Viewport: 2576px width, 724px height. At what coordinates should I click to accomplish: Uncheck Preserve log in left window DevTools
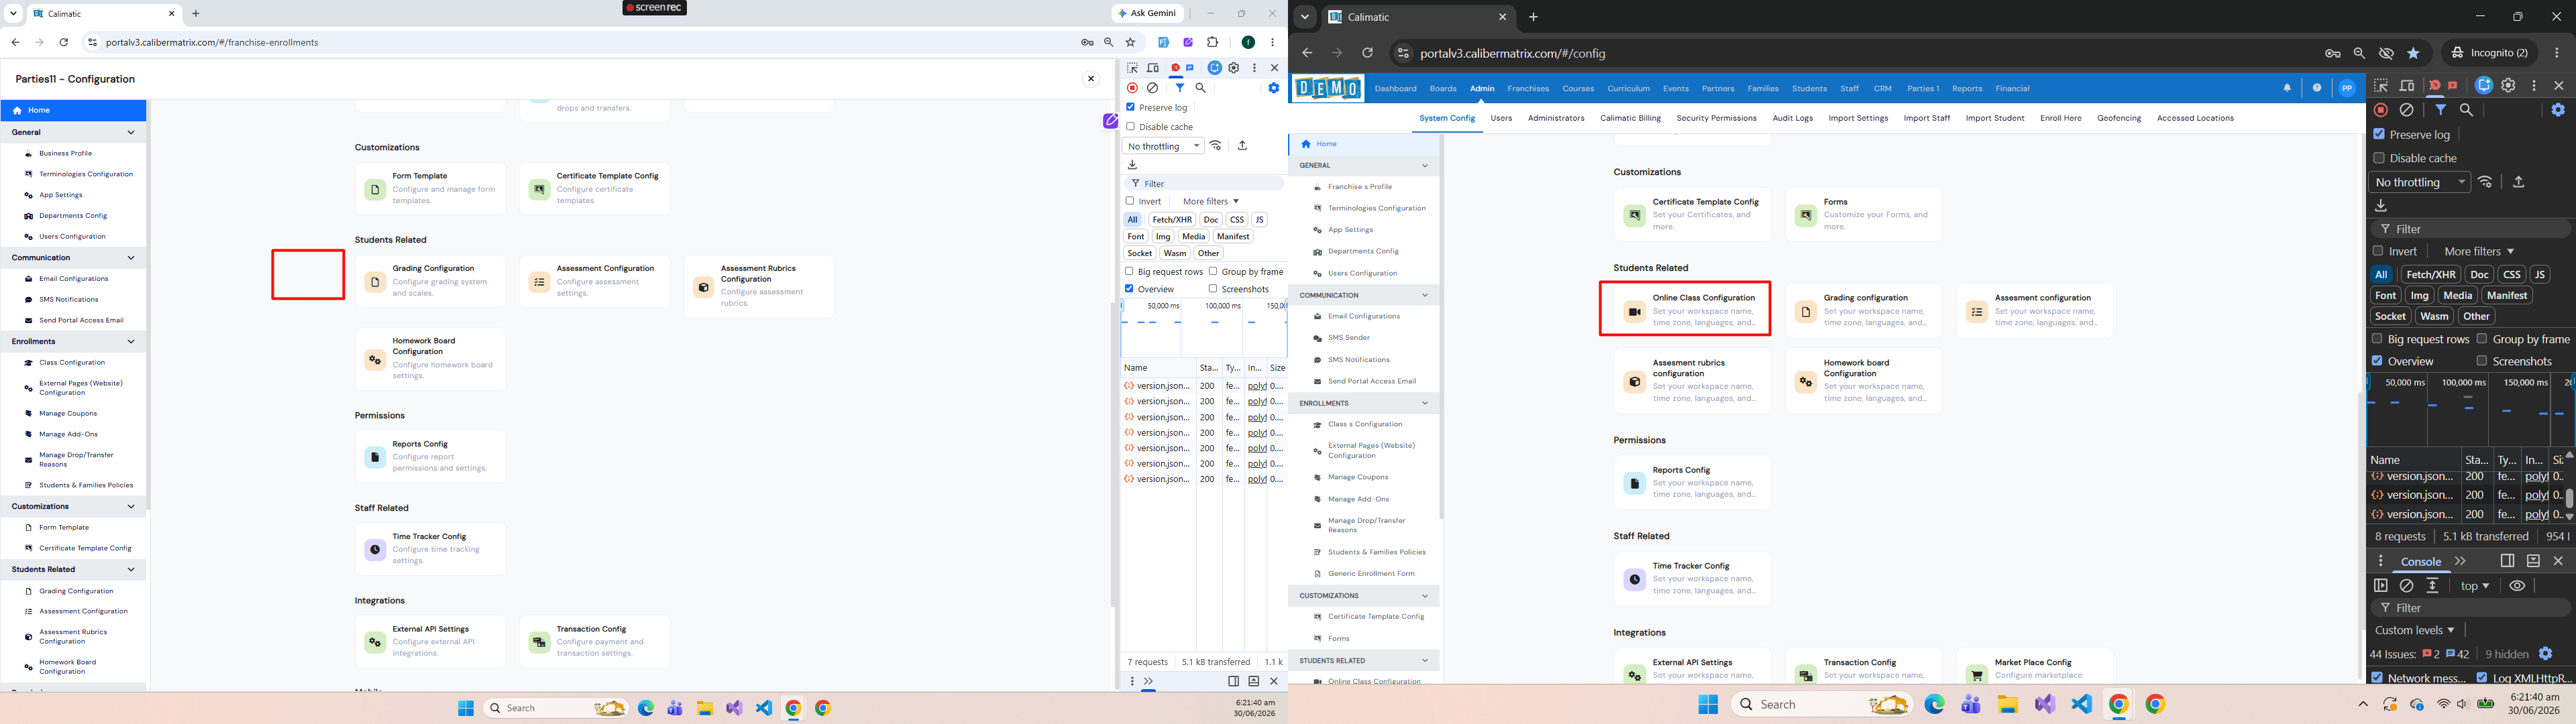(x=1131, y=107)
